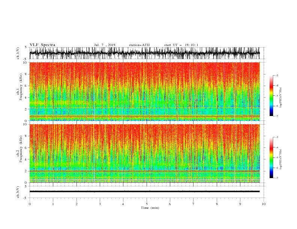Click the color bar beside the ch.1 spectrogram
297x229 pixels.
pos(271,96)
